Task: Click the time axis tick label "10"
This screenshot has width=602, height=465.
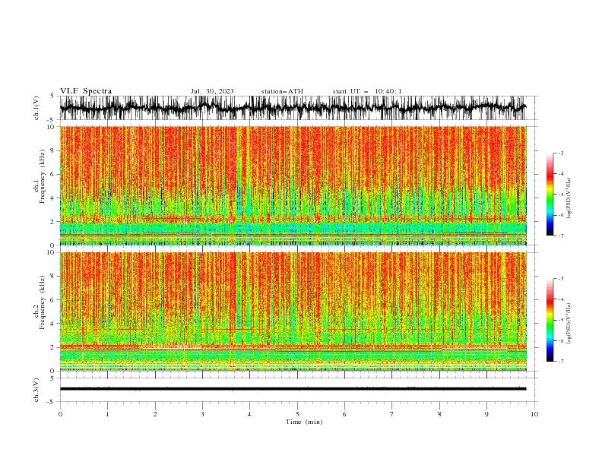Action: click(534, 414)
